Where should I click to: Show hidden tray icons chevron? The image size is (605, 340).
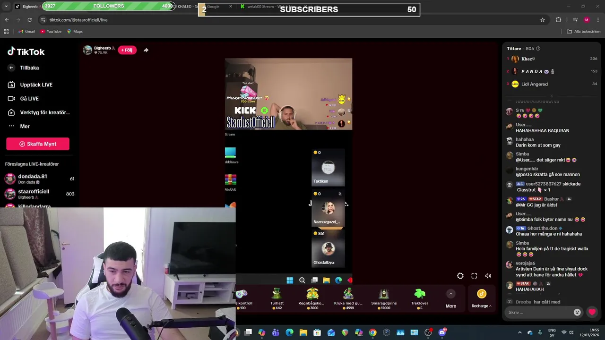click(x=519, y=332)
